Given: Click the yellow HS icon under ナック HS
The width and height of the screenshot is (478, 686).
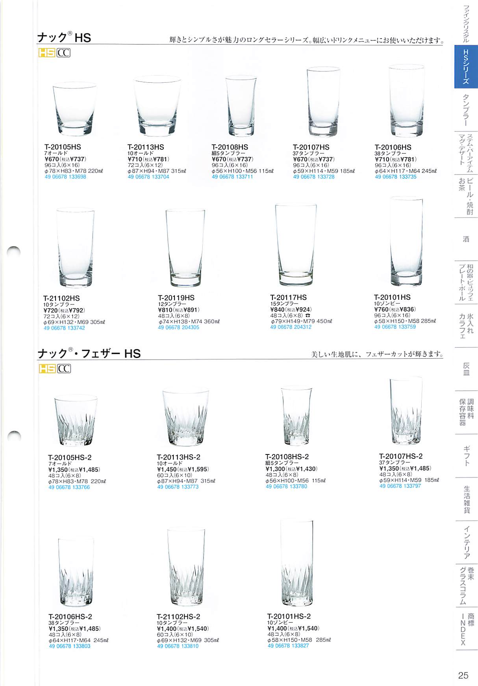Looking at the screenshot, I should pos(46,53).
